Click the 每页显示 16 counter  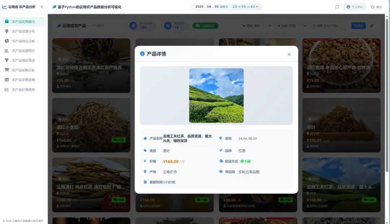pyautogui.click(x=175, y=26)
